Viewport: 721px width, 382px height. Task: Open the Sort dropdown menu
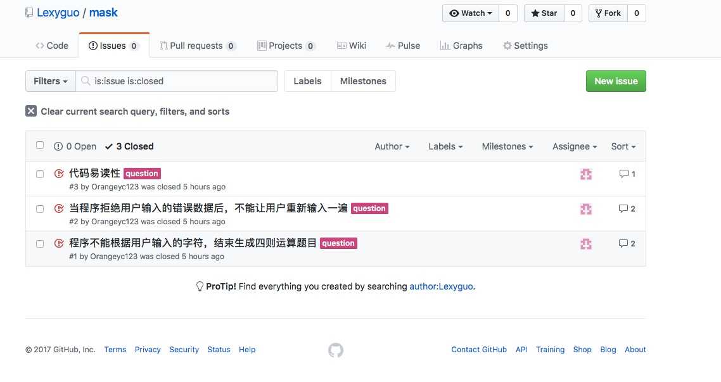click(x=623, y=146)
